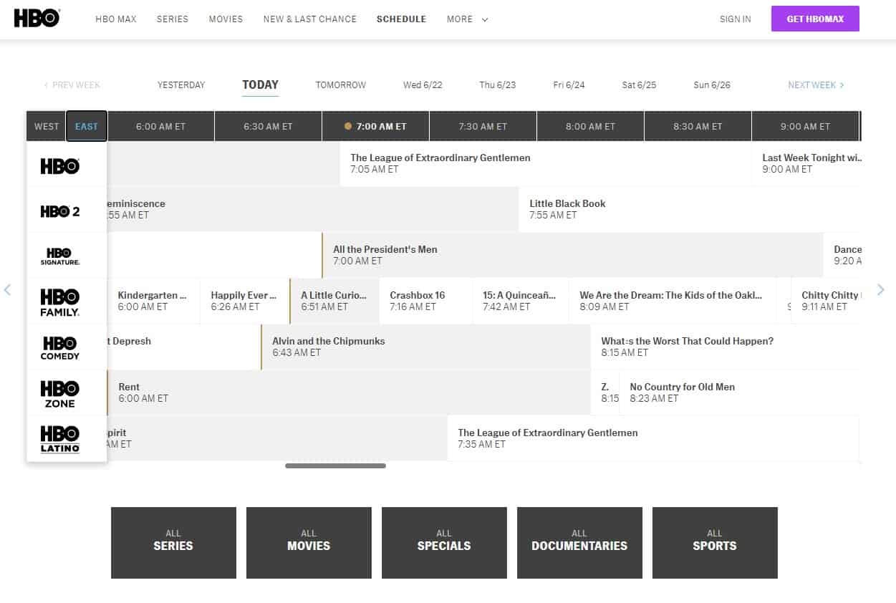Screen dimensions: 896x603
Task: Open Latino's League of Extraordinary Gentlemen 7:35
Action: click(x=653, y=438)
